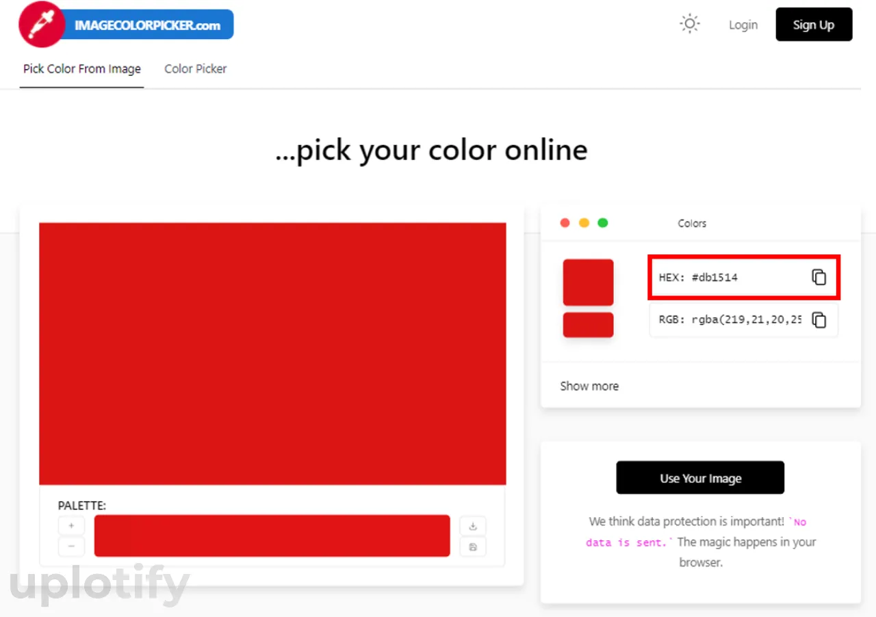Screen dimensions: 876x617
Task: Copy the RGB color value
Action: click(819, 319)
